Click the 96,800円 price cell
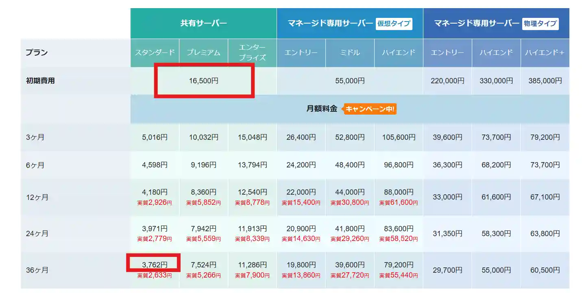This screenshot has height=293, width=582. coord(399,165)
